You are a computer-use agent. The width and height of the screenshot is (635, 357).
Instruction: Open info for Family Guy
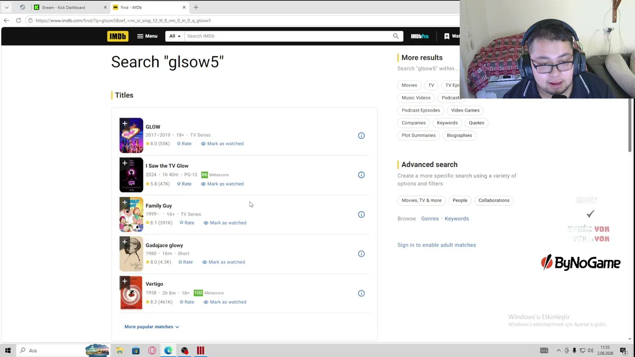point(361,214)
